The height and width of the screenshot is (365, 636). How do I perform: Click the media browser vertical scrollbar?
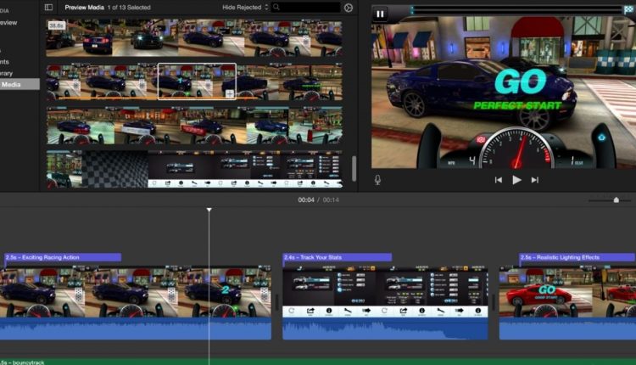354,168
